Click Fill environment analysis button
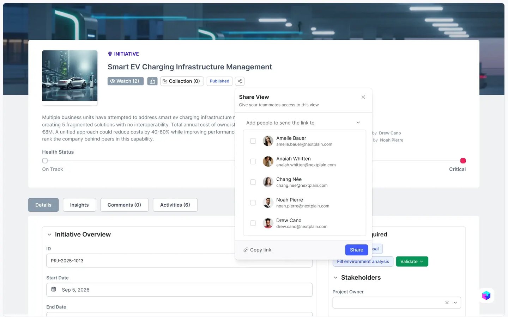The image size is (508, 317). (363, 261)
